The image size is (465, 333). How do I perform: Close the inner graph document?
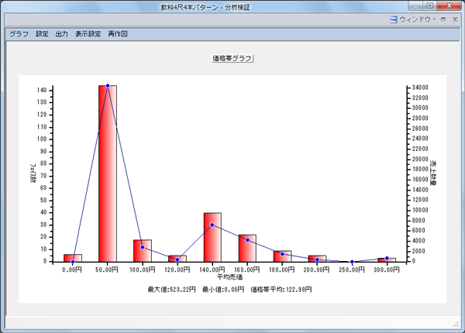tap(453, 19)
